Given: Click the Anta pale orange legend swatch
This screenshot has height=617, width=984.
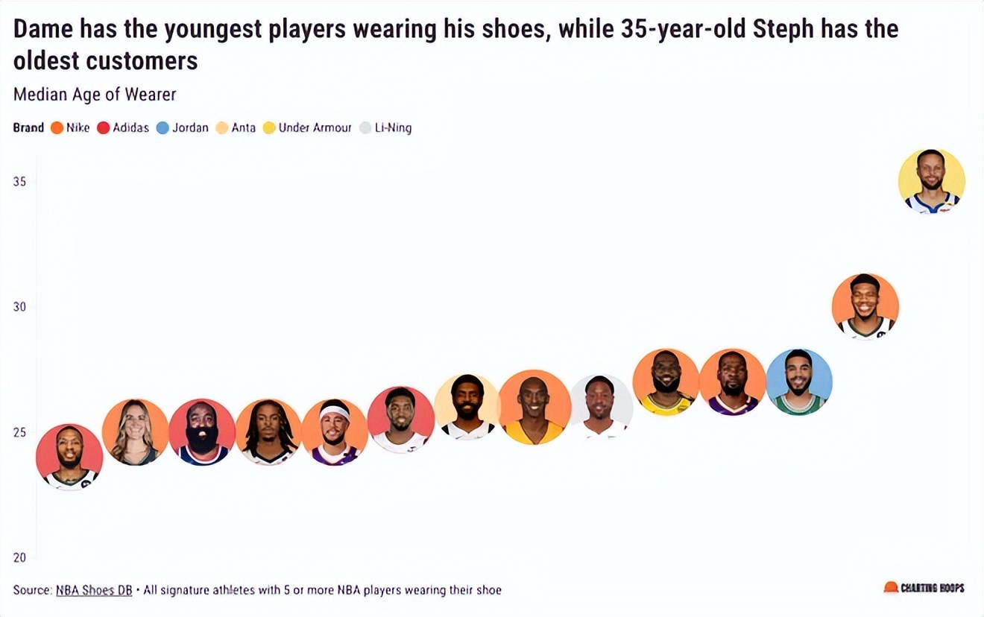Looking at the screenshot, I should tap(222, 128).
